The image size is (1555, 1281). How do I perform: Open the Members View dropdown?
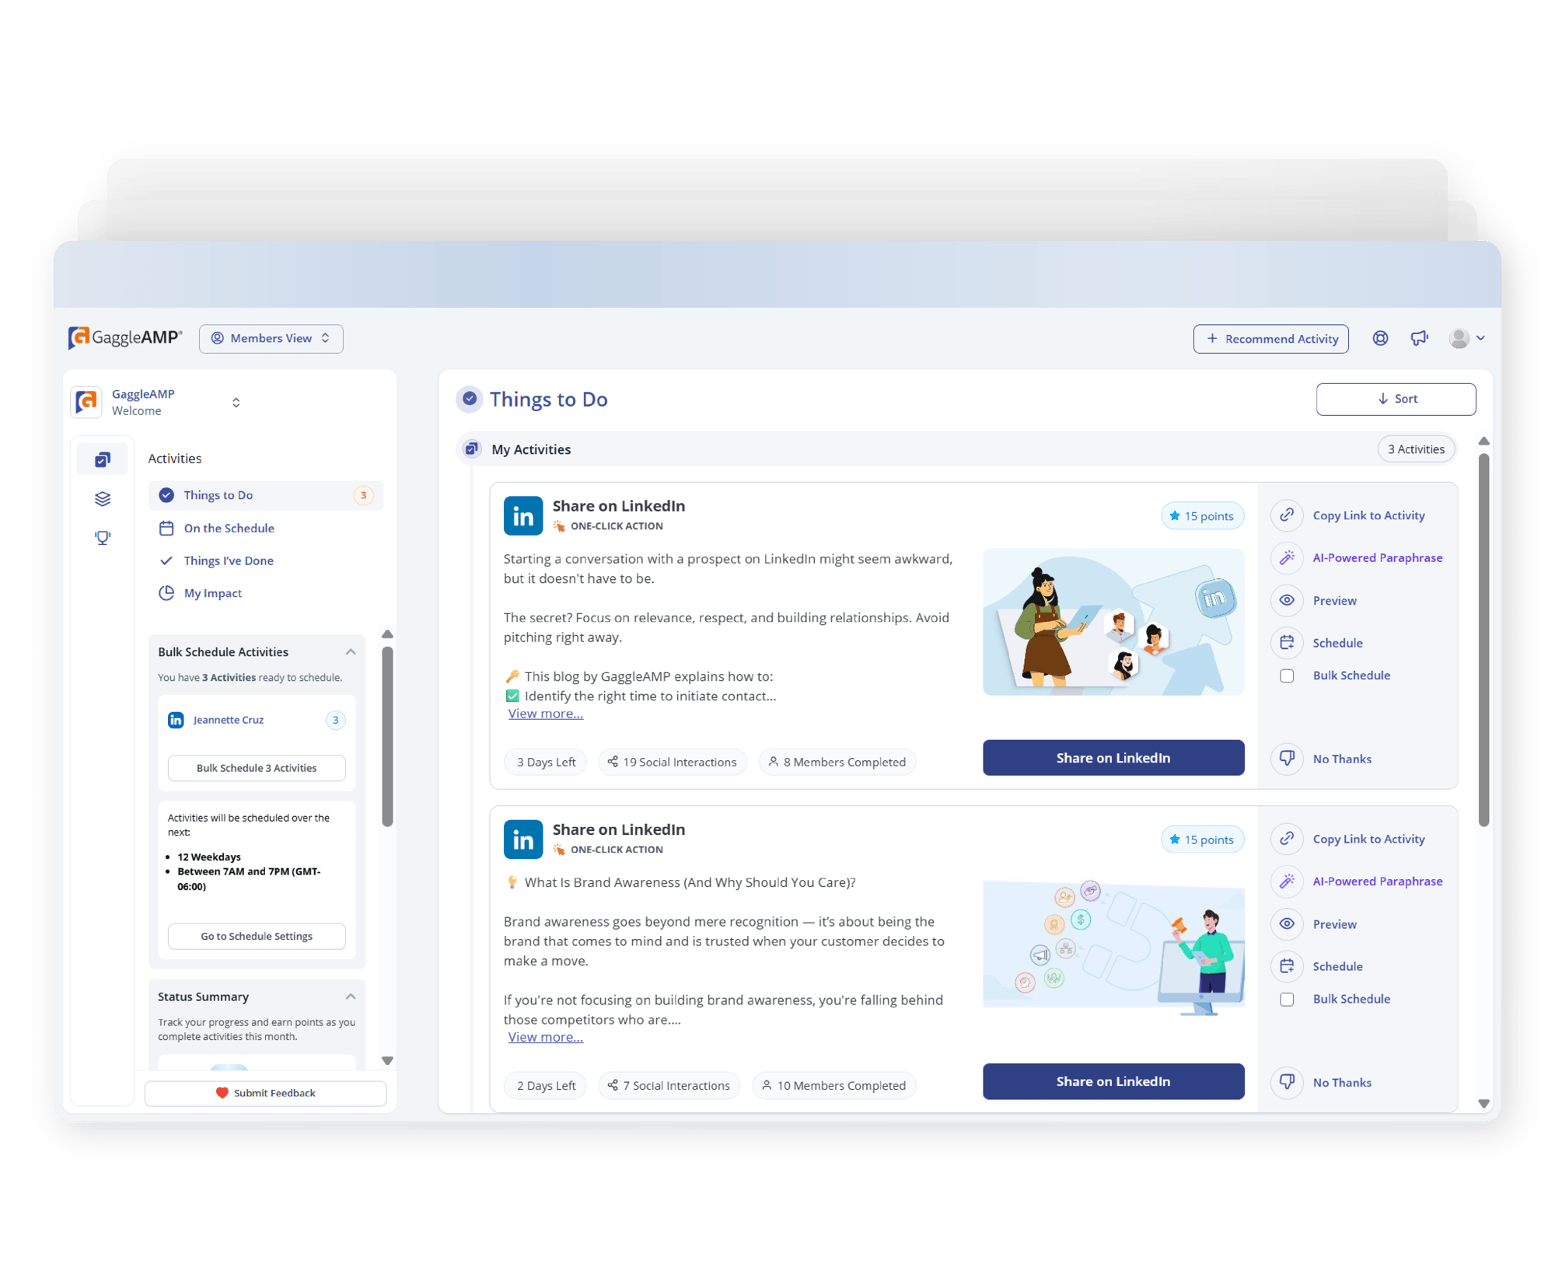[x=271, y=338]
